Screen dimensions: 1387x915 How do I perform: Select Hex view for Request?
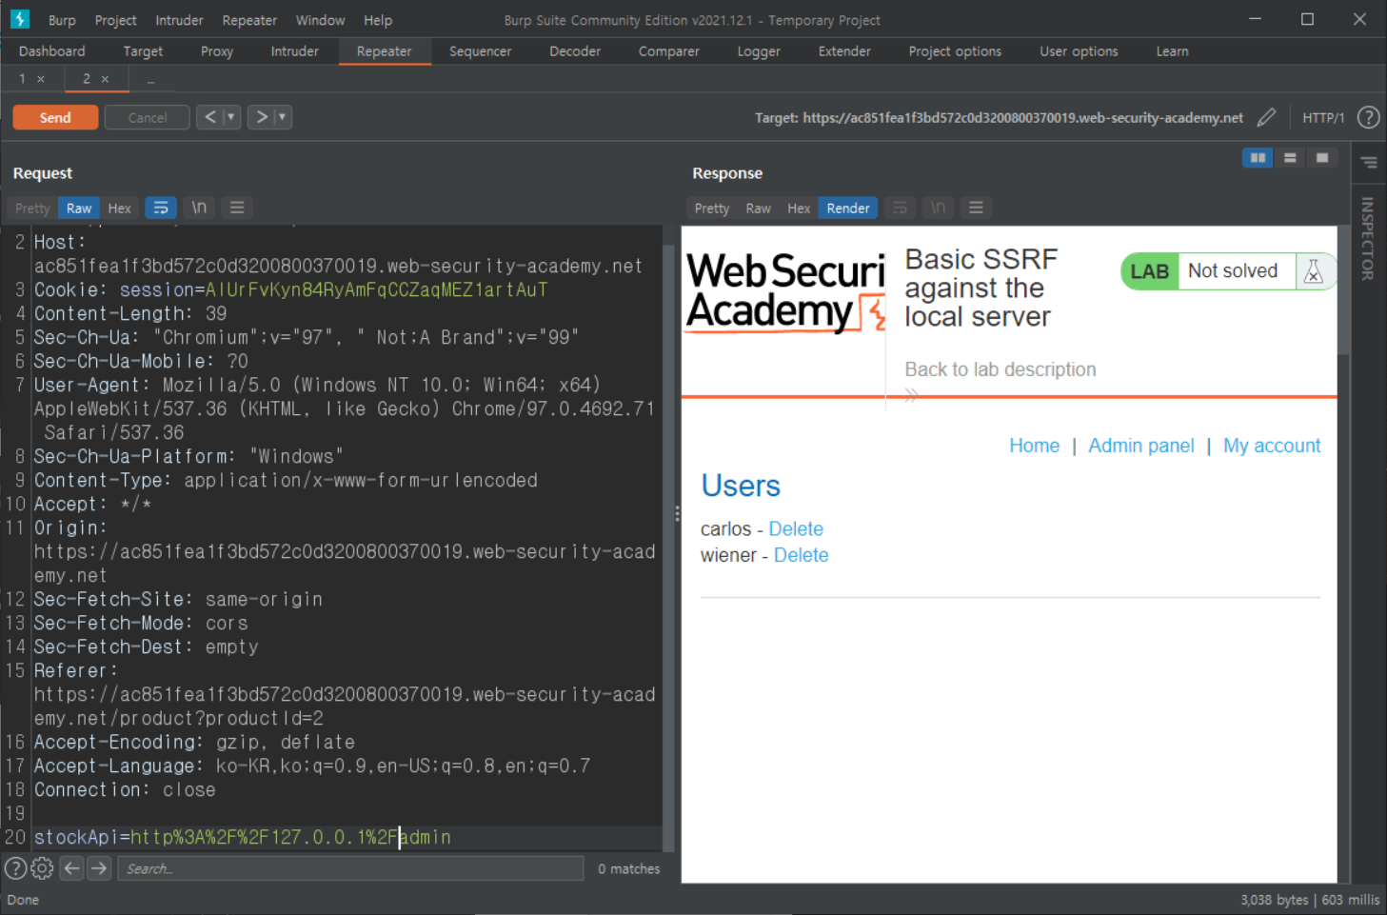119,208
